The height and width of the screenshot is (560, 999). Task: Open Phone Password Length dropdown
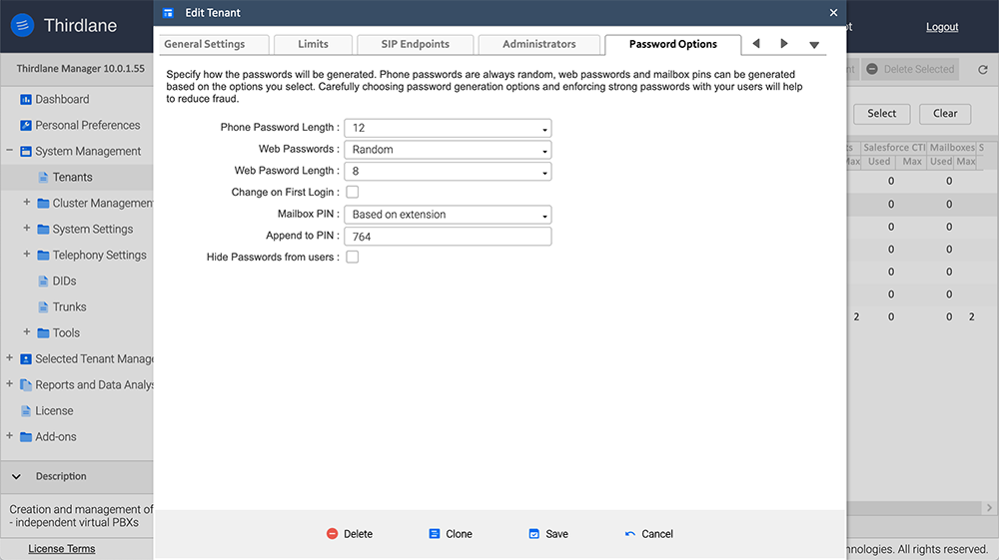pyautogui.click(x=448, y=128)
